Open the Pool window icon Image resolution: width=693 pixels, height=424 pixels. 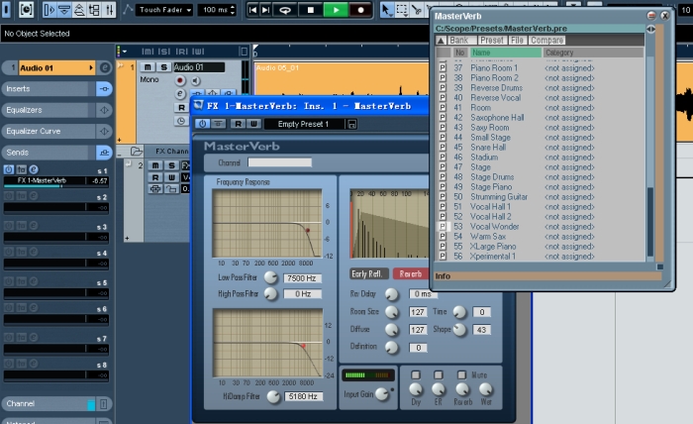pos(94,10)
